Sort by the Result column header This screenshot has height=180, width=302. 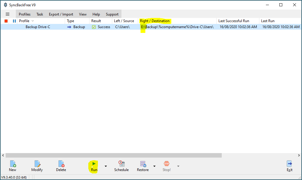[101, 21]
